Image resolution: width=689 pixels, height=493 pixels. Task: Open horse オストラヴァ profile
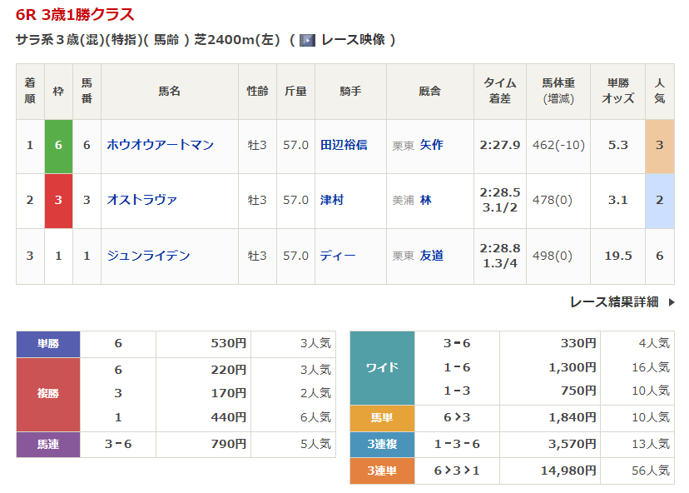coord(141,200)
